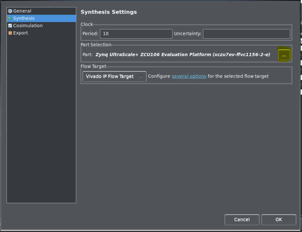Click the checkmark icon beside Cosimulation
302x232 pixels.
(10, 26)
